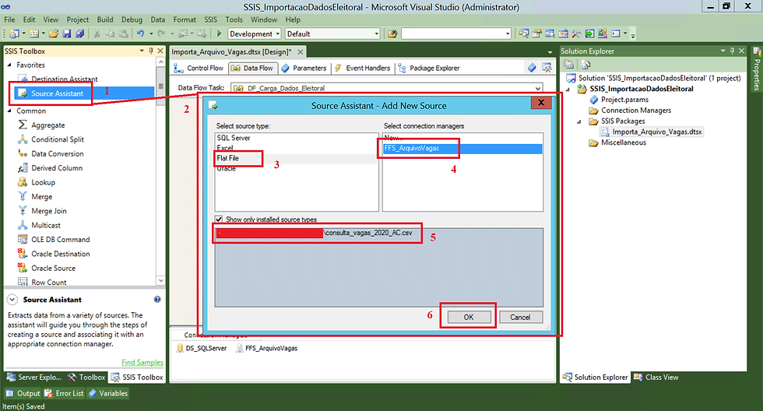Image resolution: width=763 pixels, height=411 pixels.
Task: Click the Toolbox hammer and wrench icon
Action: [x=576, y=33]
